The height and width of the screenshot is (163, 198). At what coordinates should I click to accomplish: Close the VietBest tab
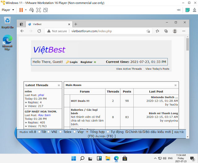(x=69, y=24)
